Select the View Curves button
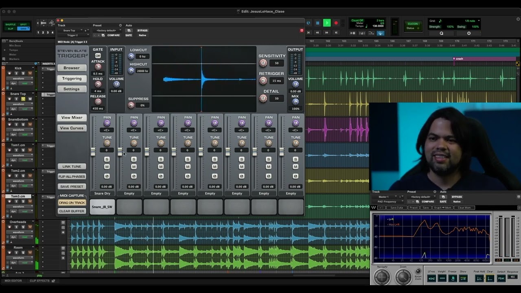This screenshot has height=293, width=521. click(72, 128)
